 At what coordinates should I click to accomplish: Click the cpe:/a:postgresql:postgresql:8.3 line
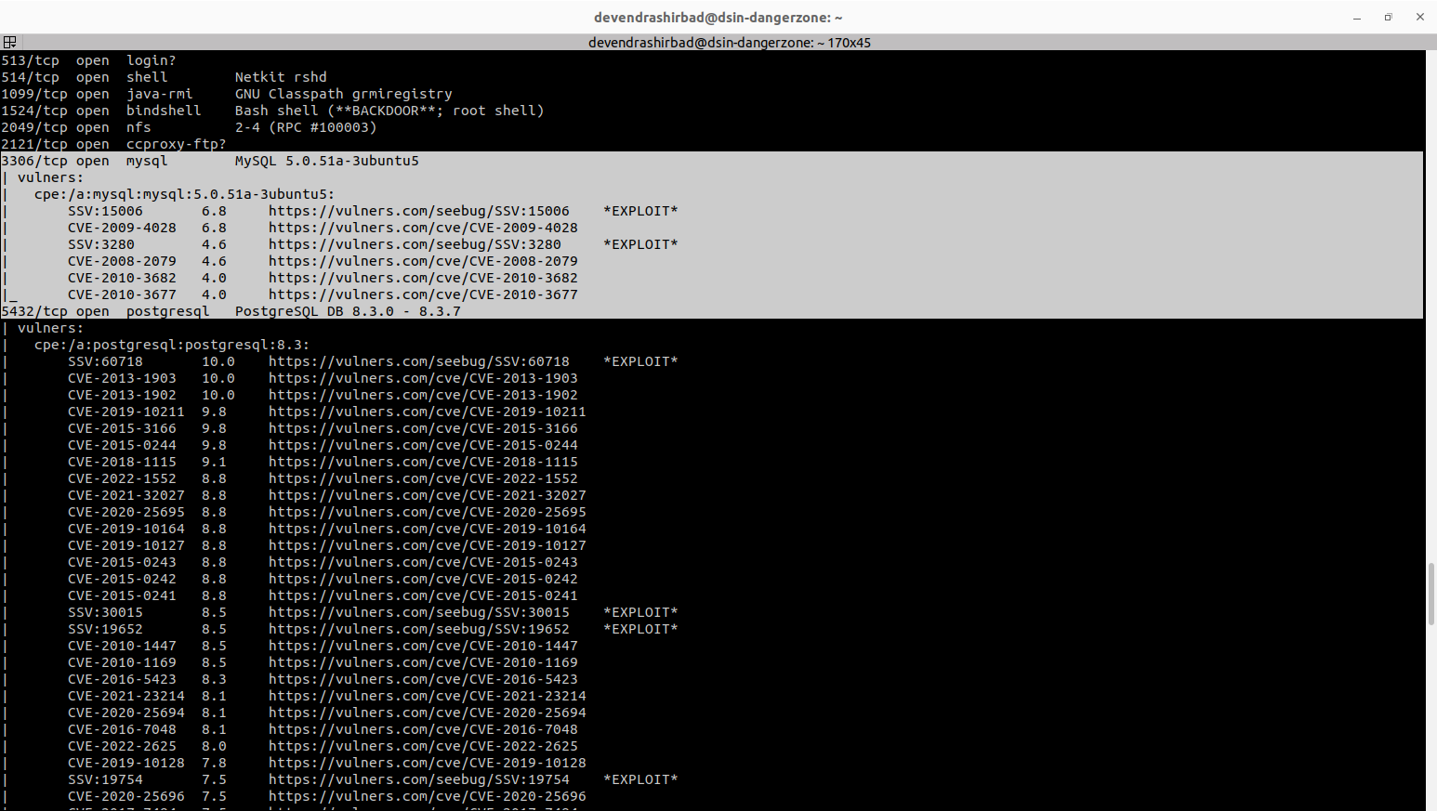coord(172,345)
